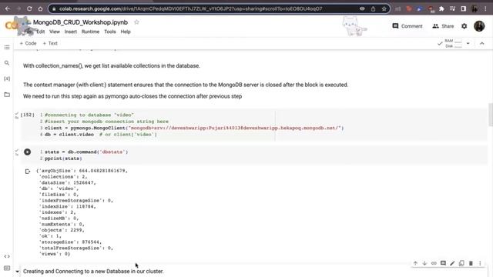Open the Files folder panel
This screenshot has width=493, height=277.
[7, 95]
